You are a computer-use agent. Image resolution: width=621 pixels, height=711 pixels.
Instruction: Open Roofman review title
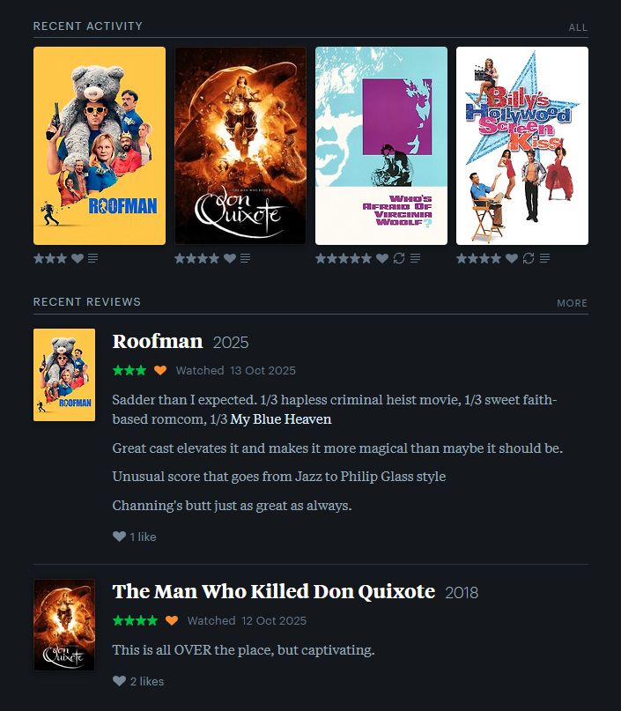click(x=158, y=342)
